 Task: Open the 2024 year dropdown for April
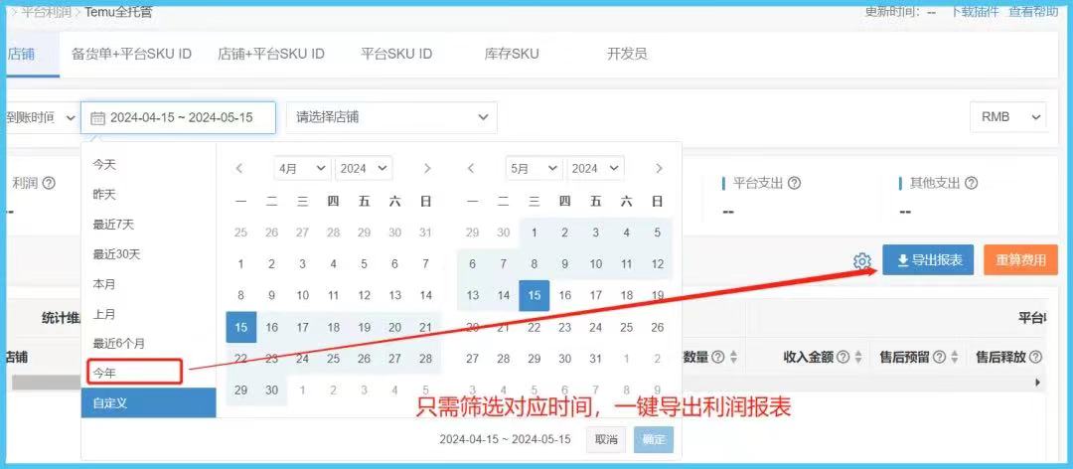[364, 169]
